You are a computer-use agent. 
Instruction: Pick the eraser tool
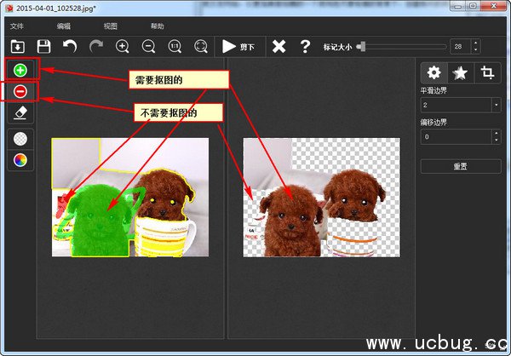[x=20, y=112]
